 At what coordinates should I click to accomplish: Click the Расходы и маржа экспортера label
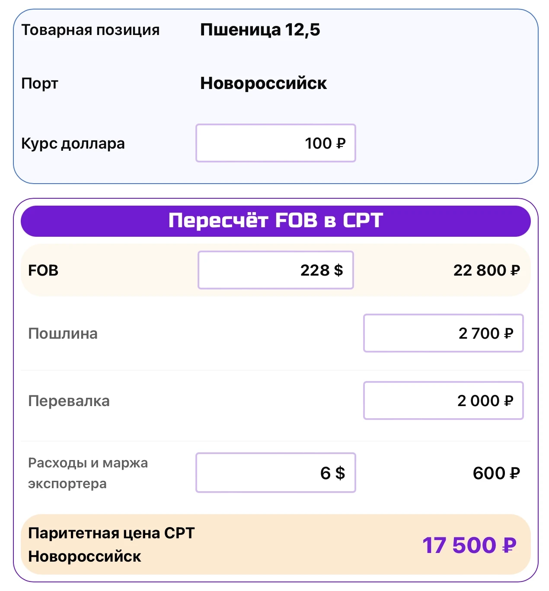tap(88, 473)
